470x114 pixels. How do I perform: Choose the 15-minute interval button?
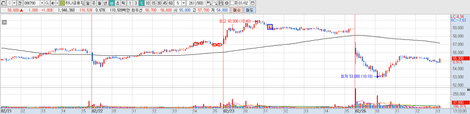tap(153, 3)
